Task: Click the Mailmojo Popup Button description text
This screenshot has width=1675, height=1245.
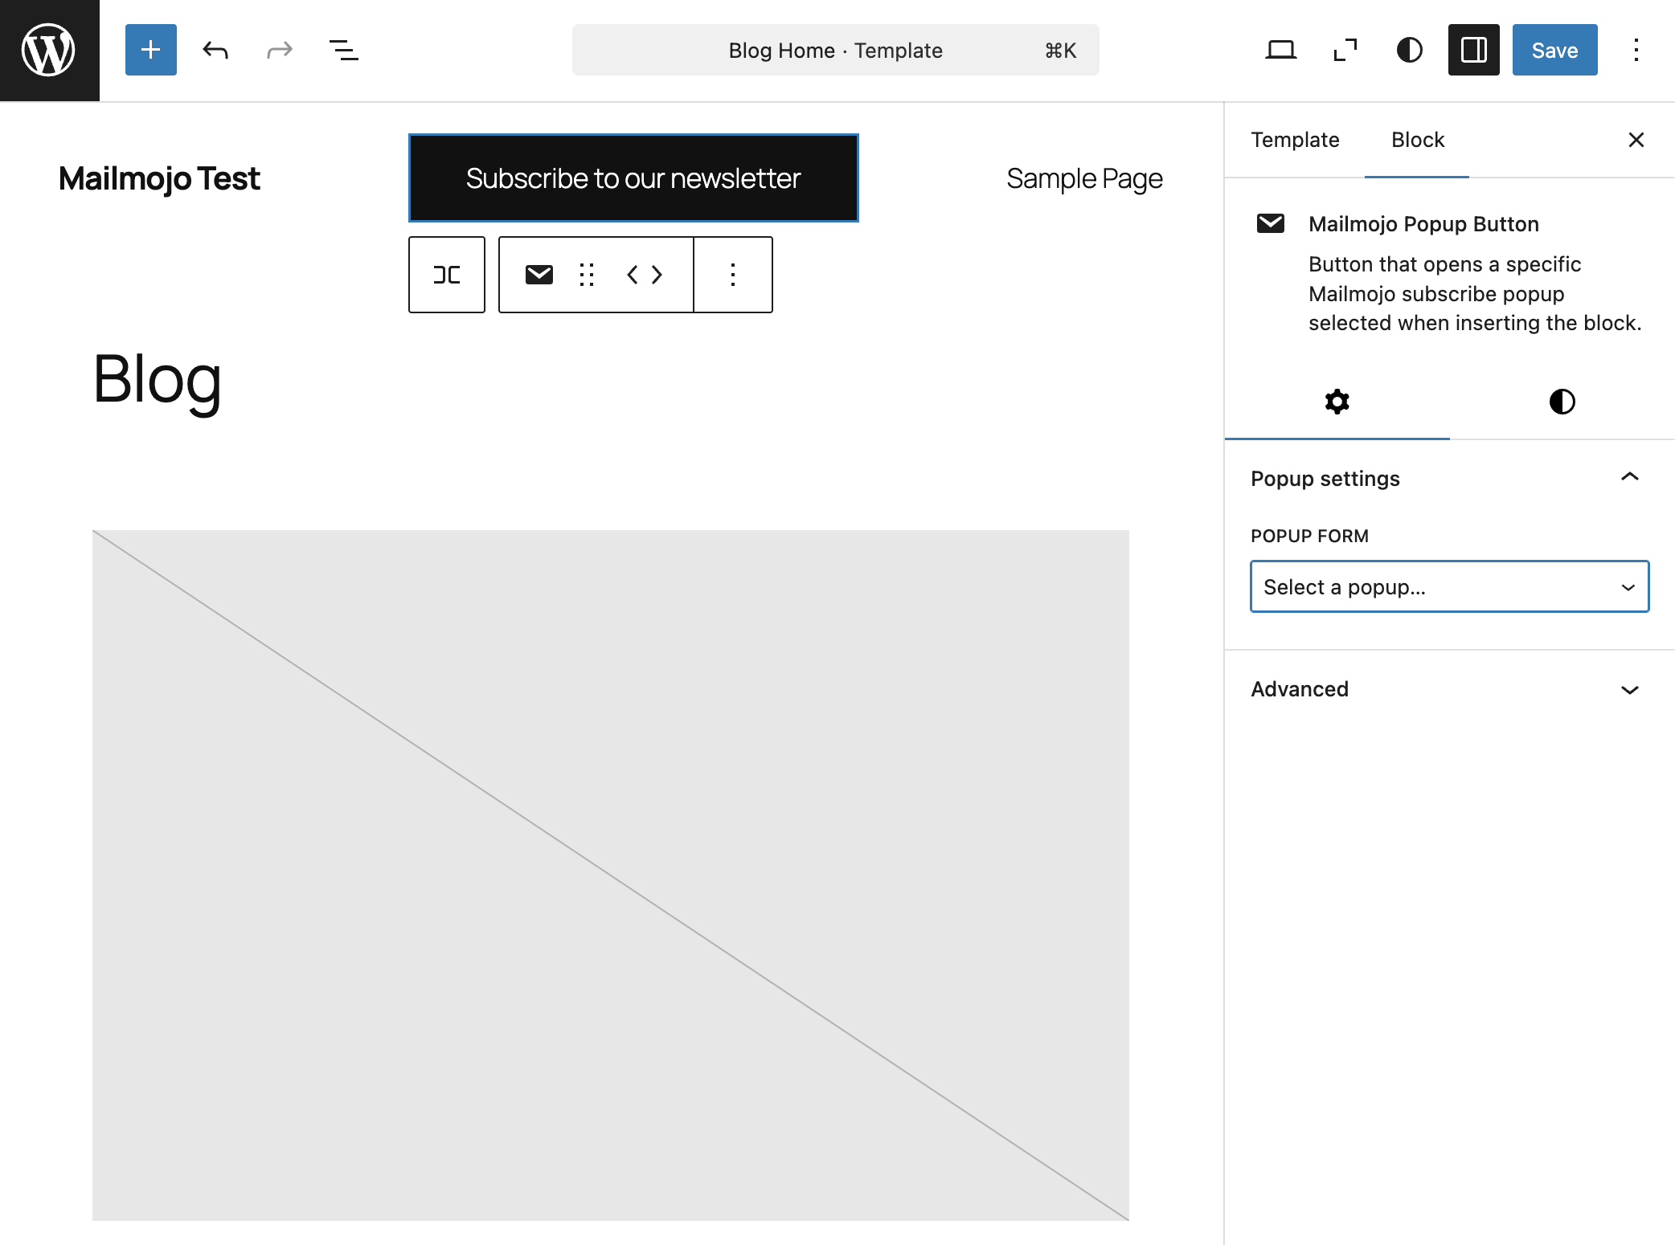Action: (1475, 294)
